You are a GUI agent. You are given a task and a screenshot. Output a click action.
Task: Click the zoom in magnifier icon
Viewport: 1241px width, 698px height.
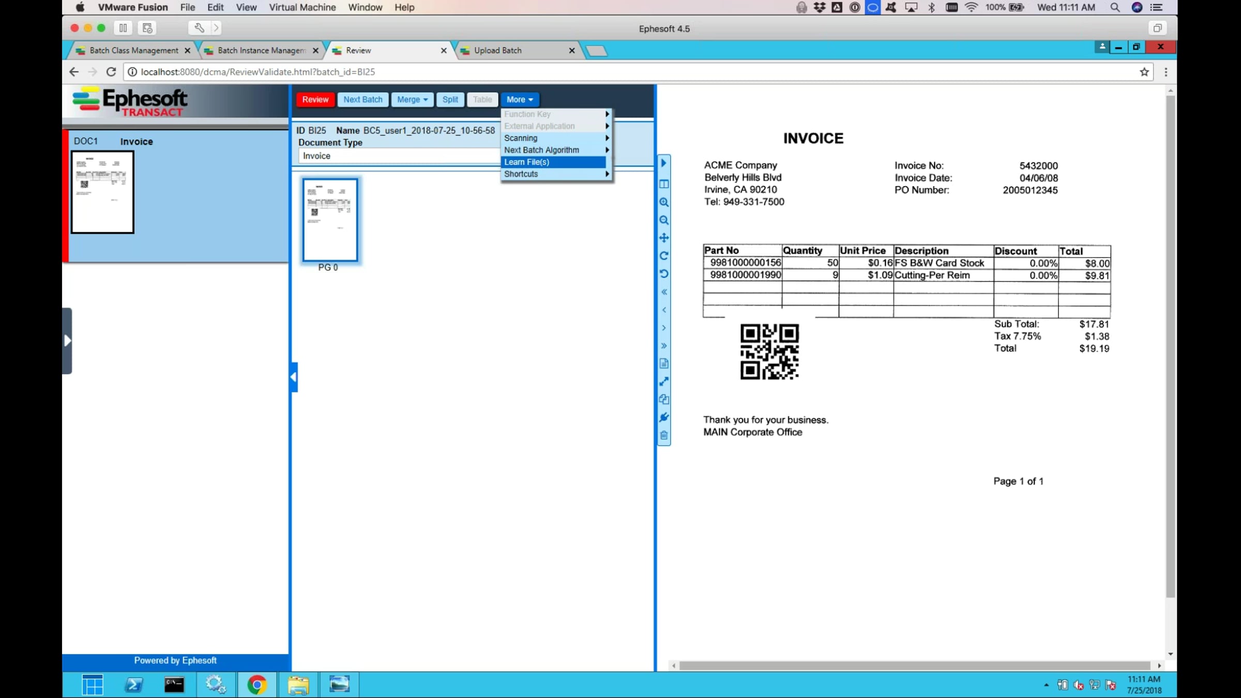(x=664, y=202)
